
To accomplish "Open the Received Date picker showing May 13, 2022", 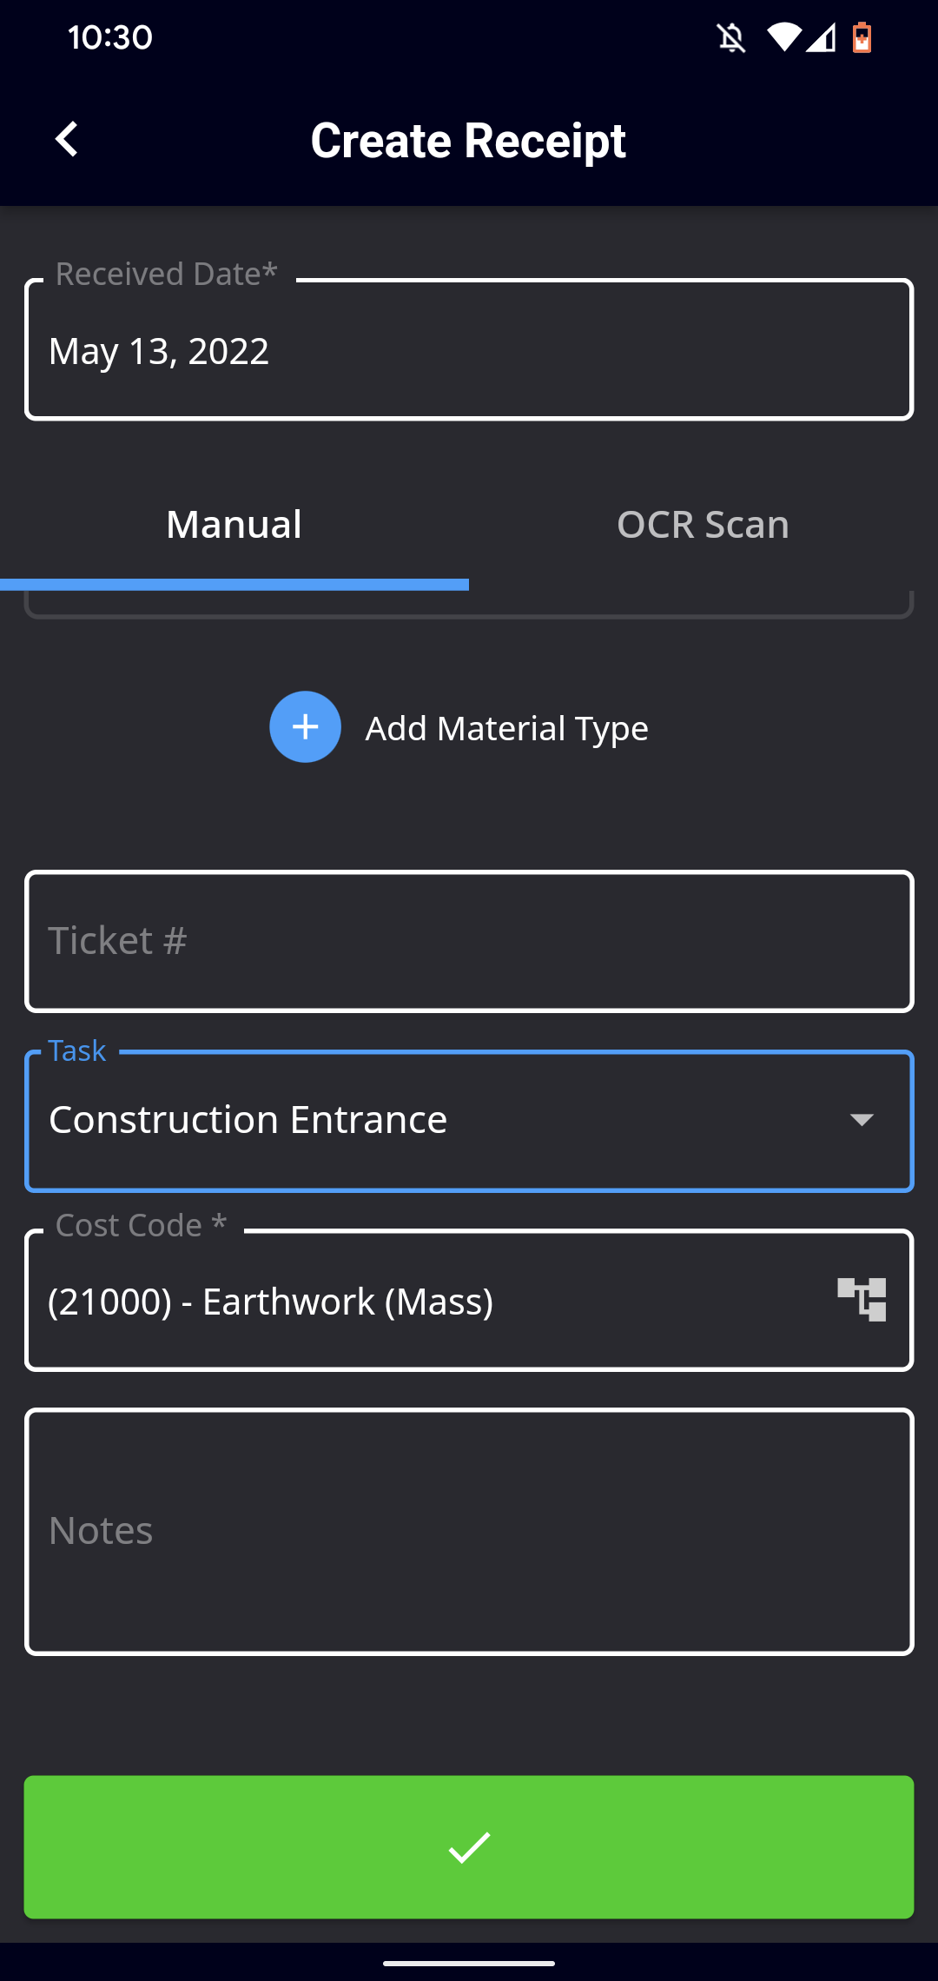I will tap(469, 349).
